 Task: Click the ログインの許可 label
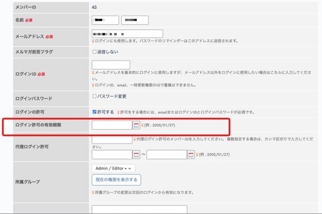tap(30, 112)
